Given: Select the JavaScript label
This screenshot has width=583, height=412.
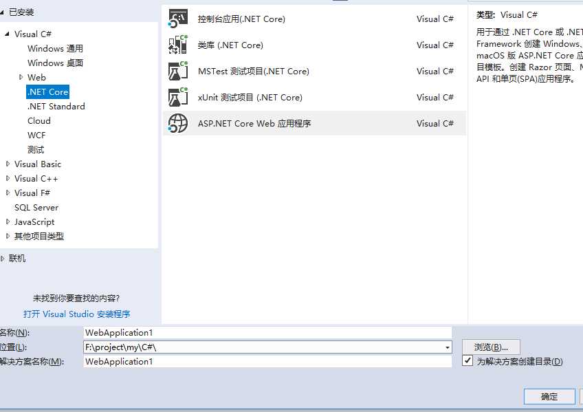Looking at the screenshot, I should click(x=34, y=222).
